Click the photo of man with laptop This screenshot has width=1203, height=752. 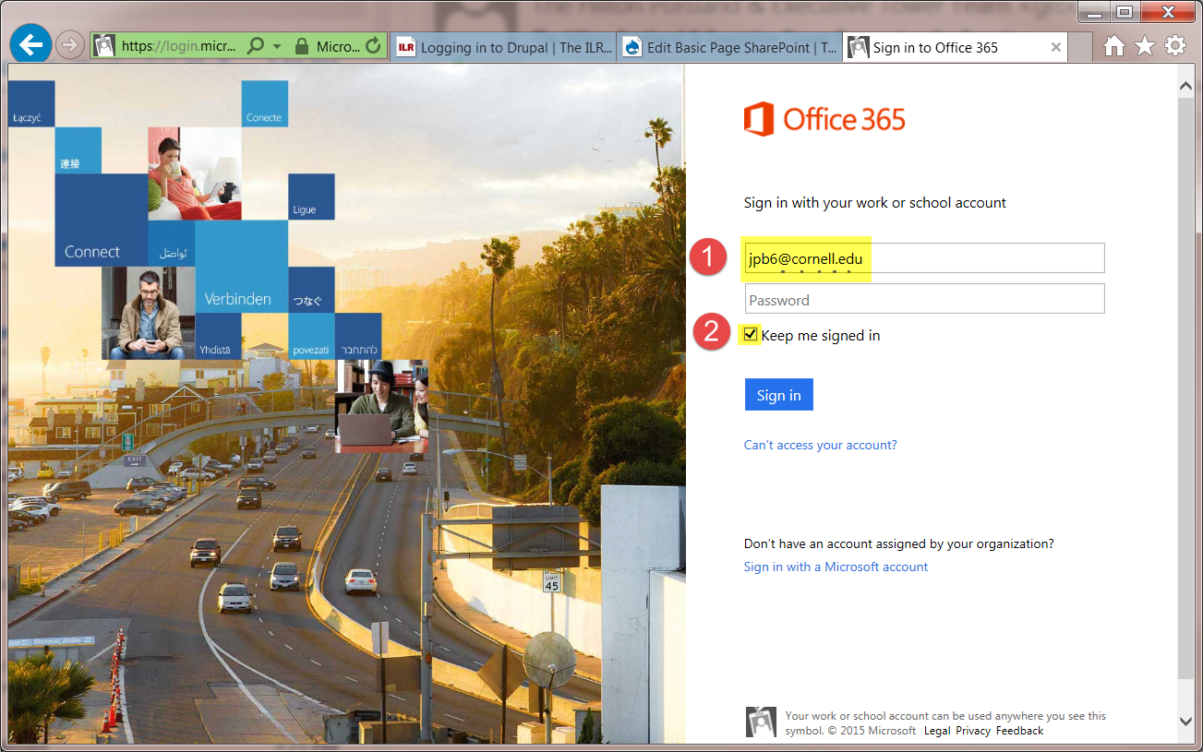click(381, 407)
